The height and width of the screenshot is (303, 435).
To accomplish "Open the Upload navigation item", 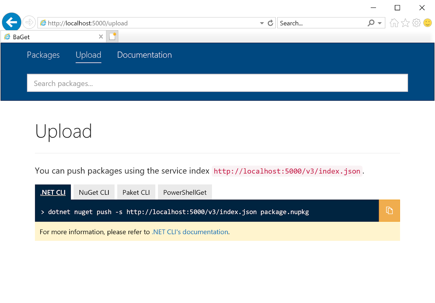I will pyautogui.click(x=88, y=55).
